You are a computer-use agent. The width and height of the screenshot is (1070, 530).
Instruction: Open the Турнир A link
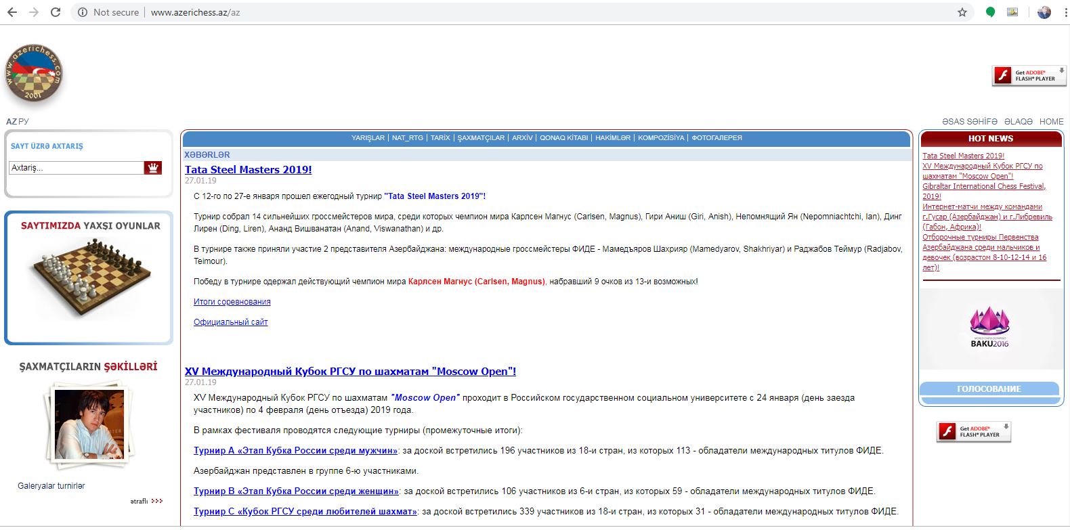pos(296,450)
